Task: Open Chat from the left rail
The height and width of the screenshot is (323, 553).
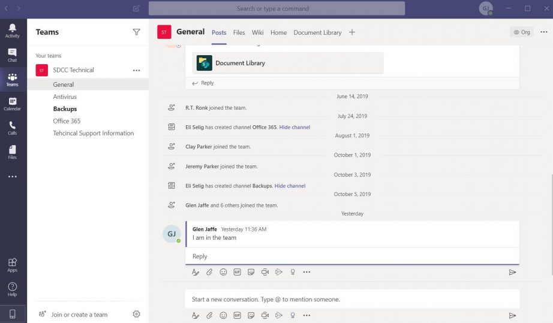Action: [13, 55]
